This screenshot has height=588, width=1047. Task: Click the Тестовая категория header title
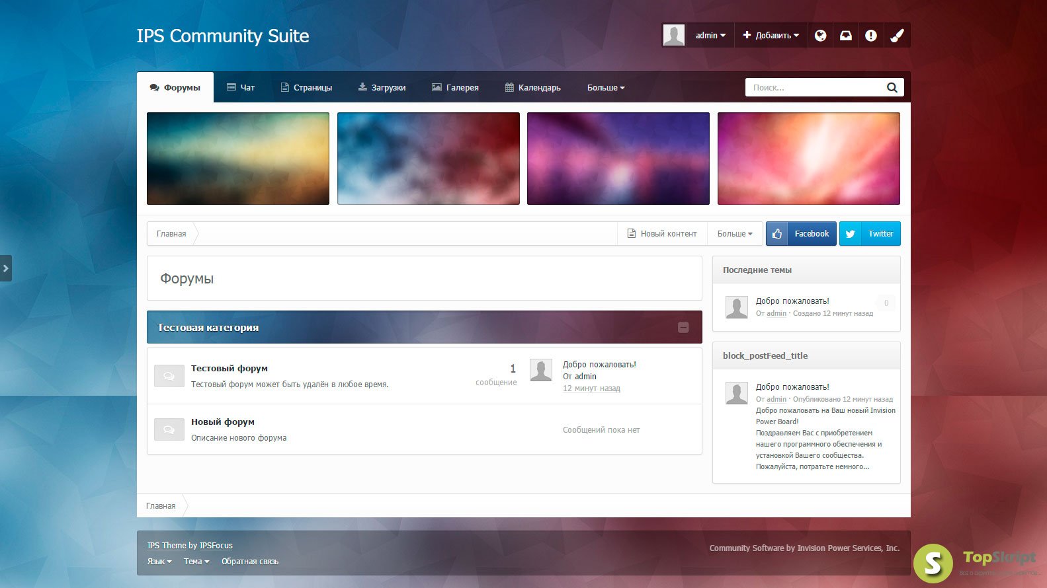tap(208, 328)
